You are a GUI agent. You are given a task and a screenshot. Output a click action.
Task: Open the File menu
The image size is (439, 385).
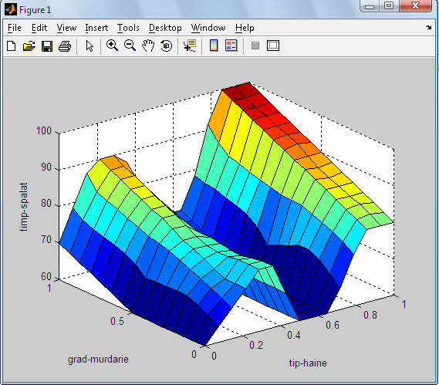pos(15,28)
